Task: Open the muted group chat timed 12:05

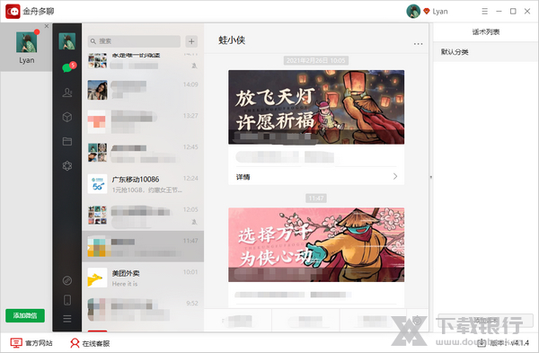Action: pyautogui.click(x=143, y=216)
